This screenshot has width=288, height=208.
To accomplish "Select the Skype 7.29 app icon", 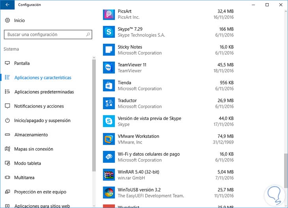I will pyautogui.click(x=108, y=32).
